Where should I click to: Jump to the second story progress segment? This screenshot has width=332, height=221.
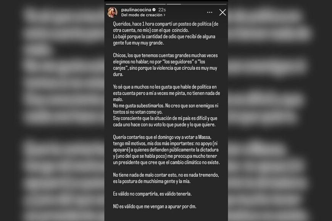196,4
